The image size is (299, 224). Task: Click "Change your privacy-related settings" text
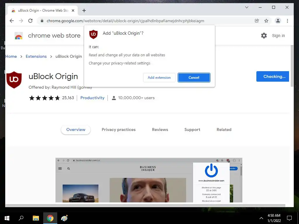pos(119,63)
